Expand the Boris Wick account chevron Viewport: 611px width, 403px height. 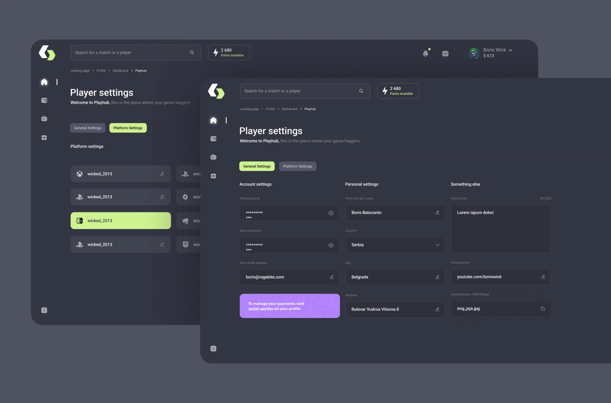pyautogui.click(x=510, y=50)
